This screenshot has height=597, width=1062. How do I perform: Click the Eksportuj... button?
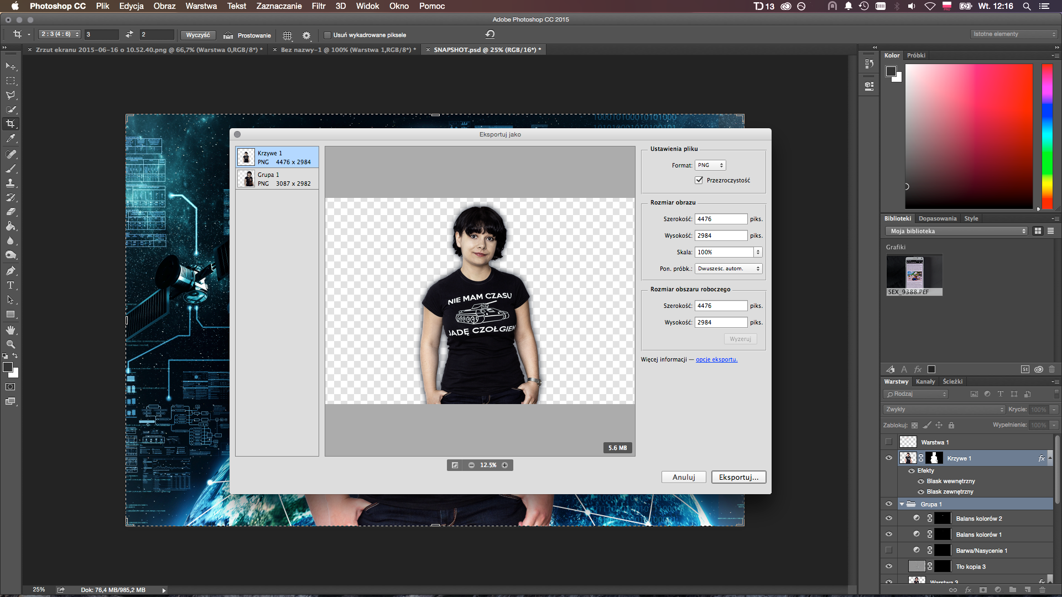pyautogui.click(x=738, y=477)
